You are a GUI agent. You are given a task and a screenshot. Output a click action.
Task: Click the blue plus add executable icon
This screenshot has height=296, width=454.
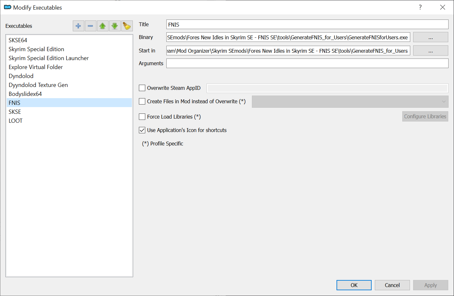coord(78,26)
